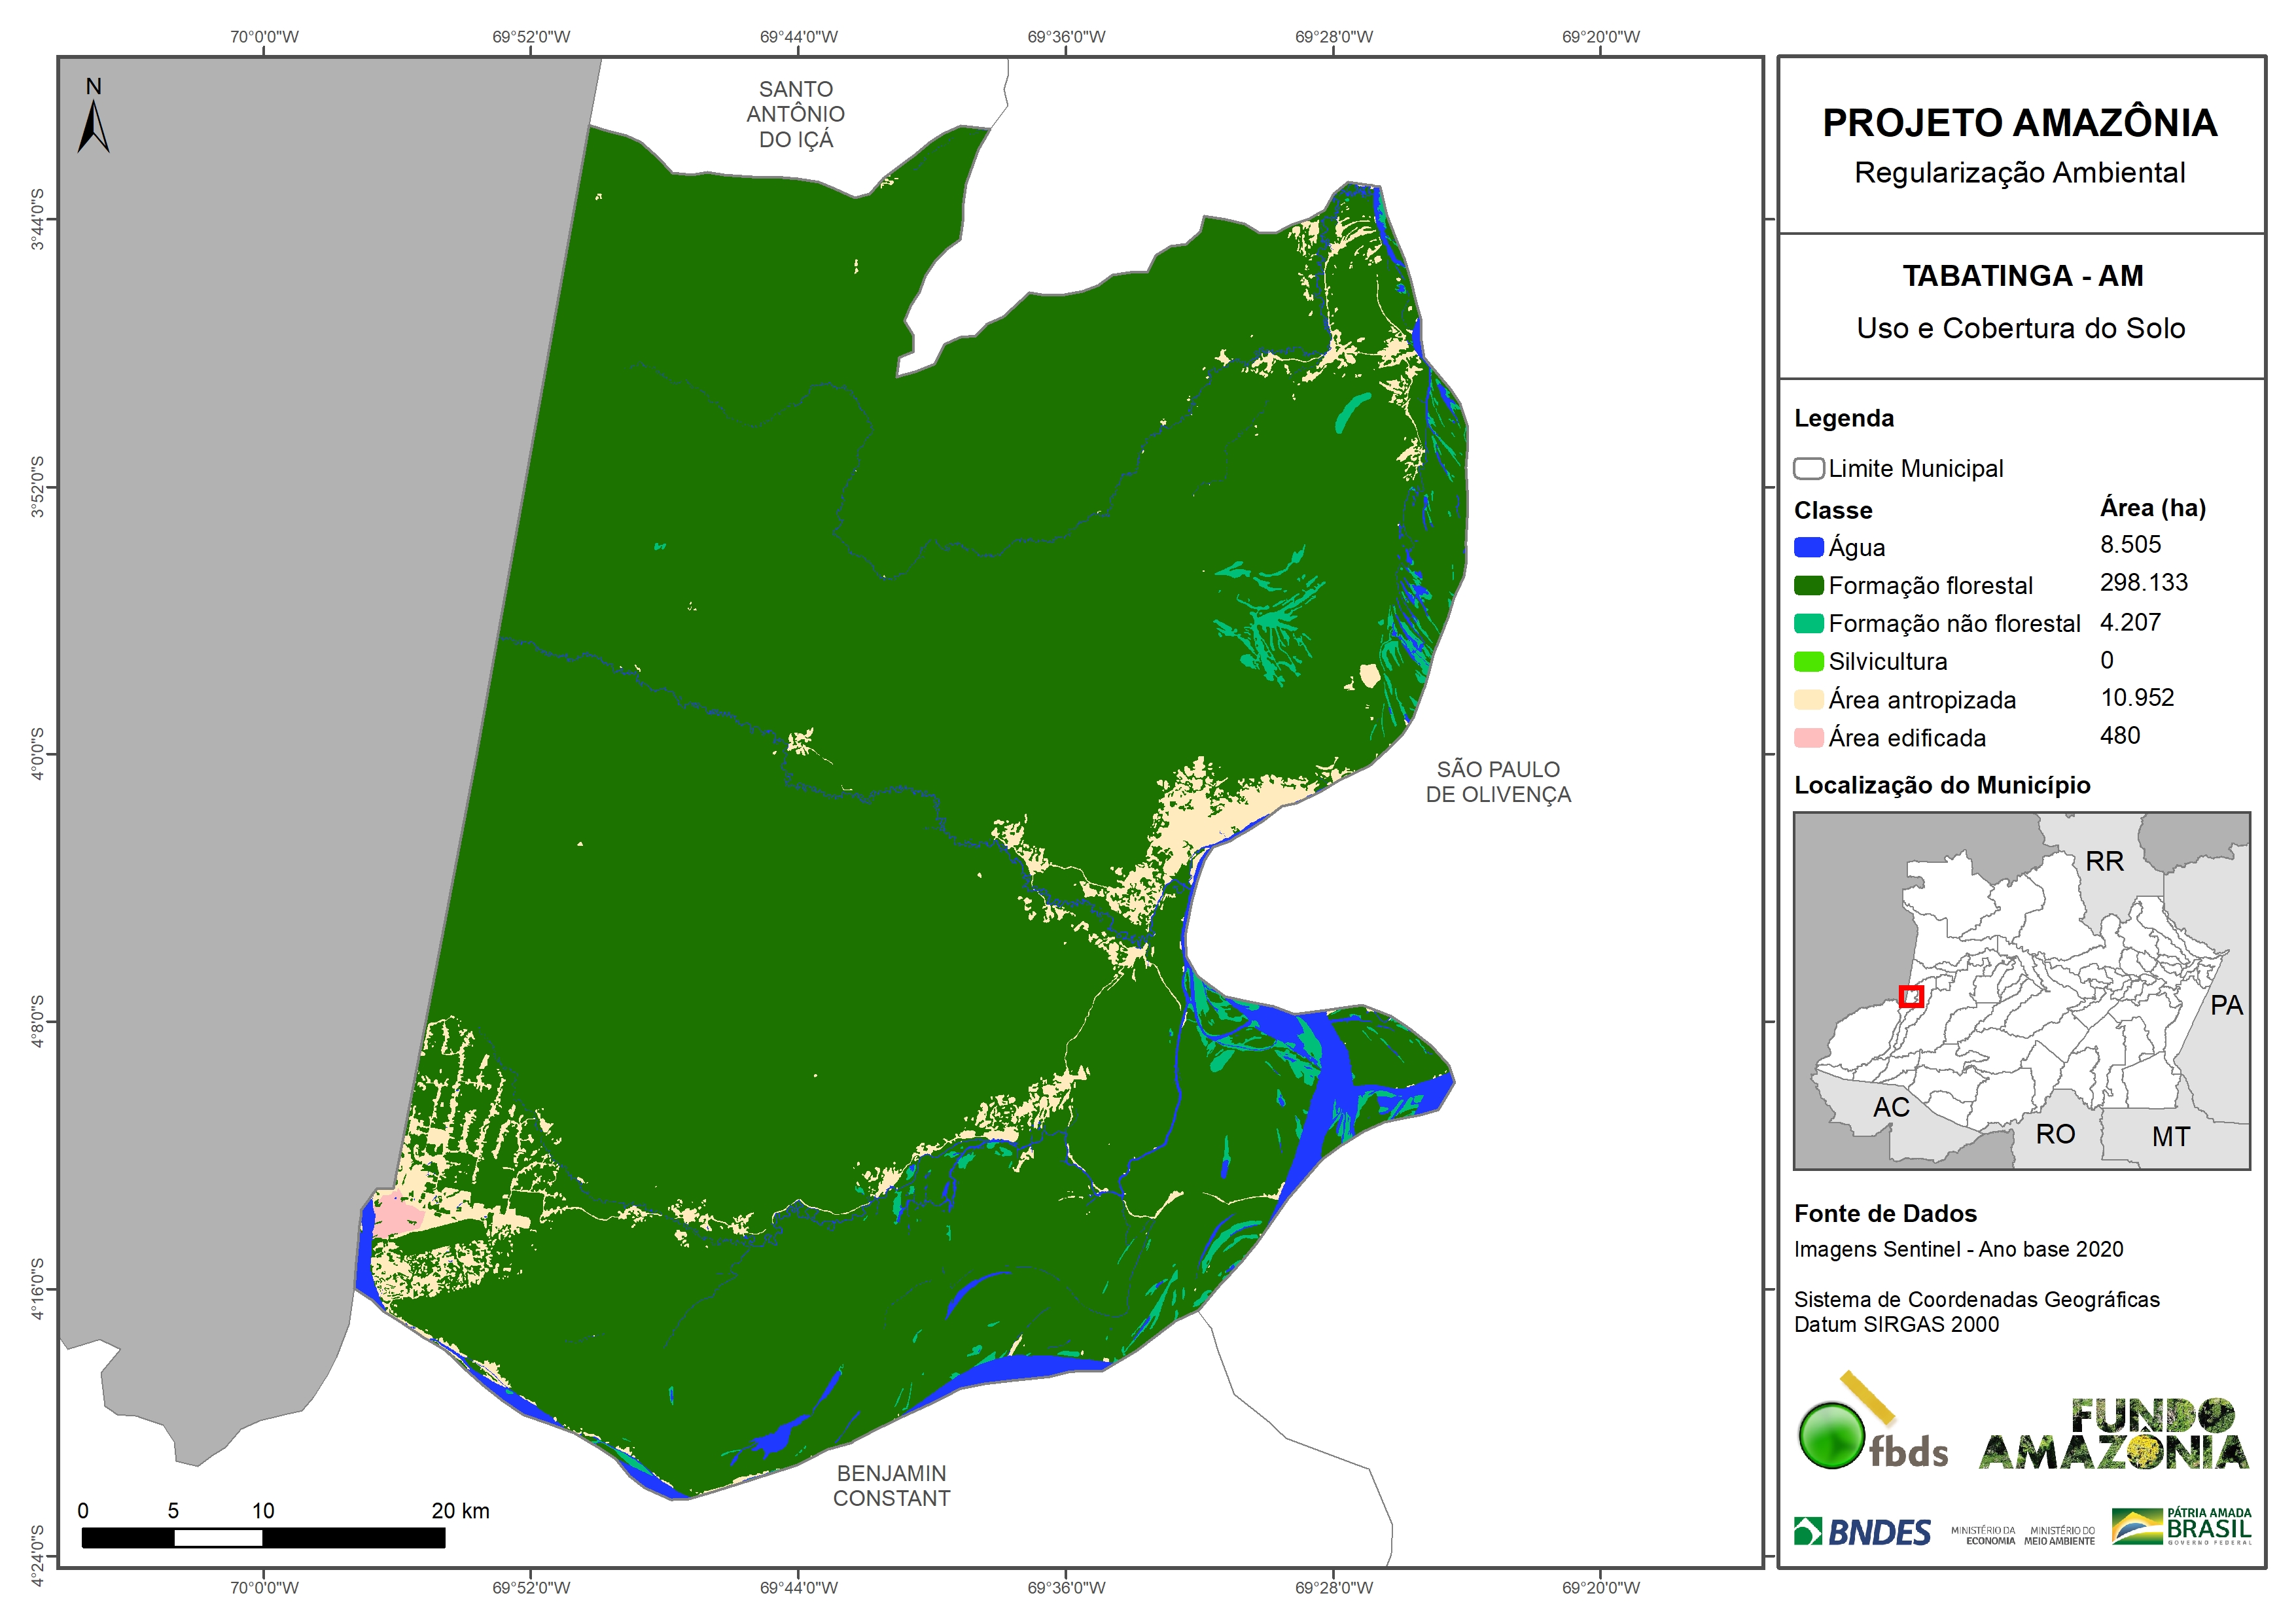This screenshot has width=2296, height=1623.
Task: Click the dark green Formação florestal swatch
Action: [x=1808, y=585]
